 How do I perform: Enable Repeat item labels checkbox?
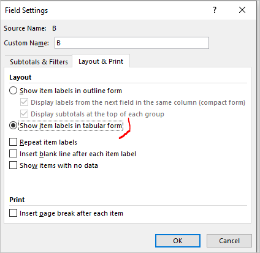click(13, 142)
